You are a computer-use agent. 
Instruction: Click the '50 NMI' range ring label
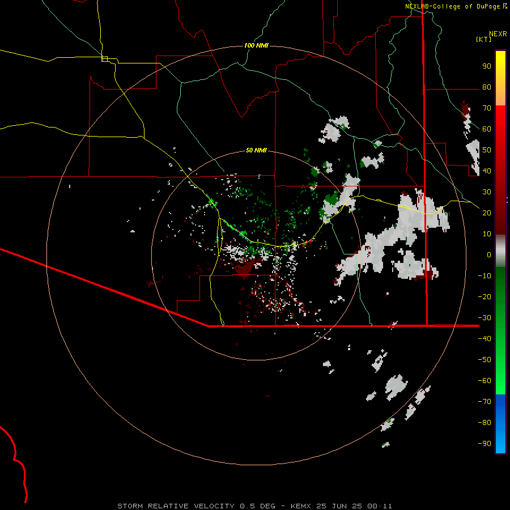click(256, 150)
